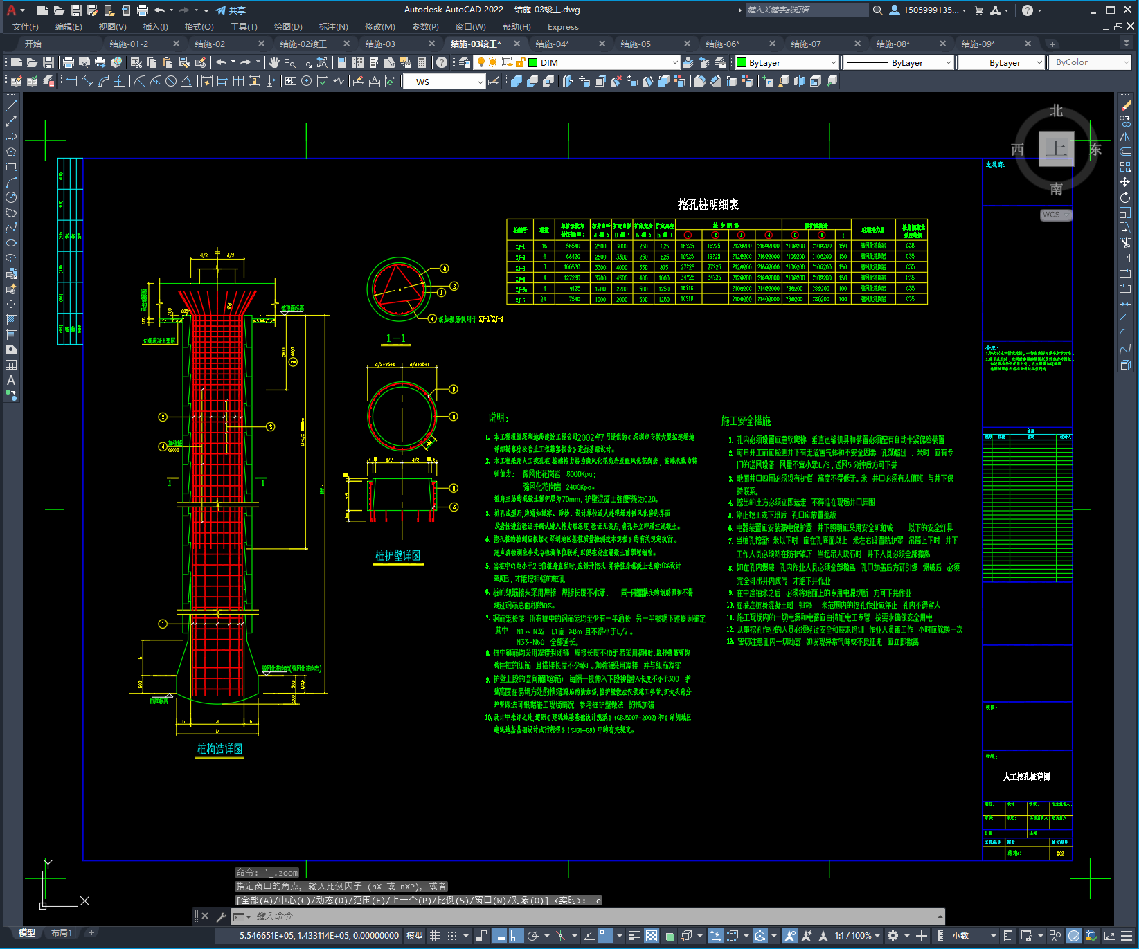The width and height of the screenshot is (1139, 949).
Task: Select the Polygon draw tool
Action: click(11, 152)
